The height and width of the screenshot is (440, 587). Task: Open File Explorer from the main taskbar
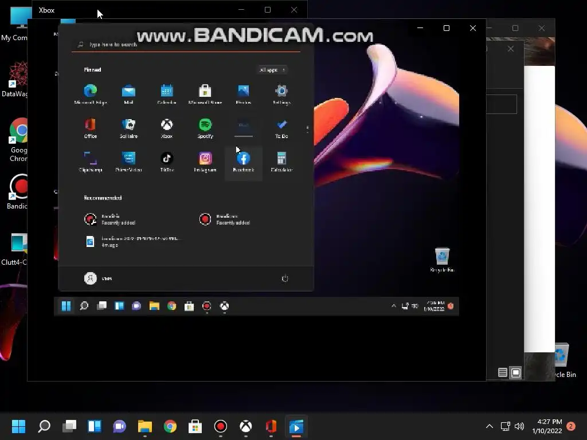pyautogui.click(x=145, y=426)
